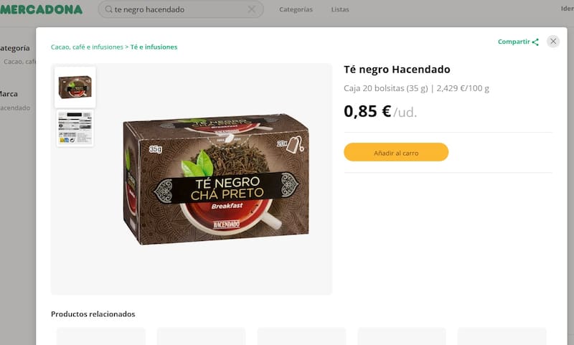Open the first related product card
The width and height of the screenshot is (574, 345).
pyautogui.click(x=101, y=336)
